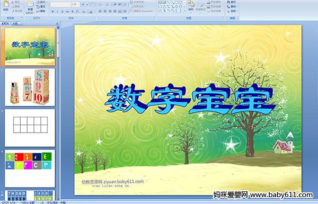Image resolution: width=318 pixels, height=204 pixels.
Task: Select the oval shape in the shapes gallery
Action: (x=181, y=3)
